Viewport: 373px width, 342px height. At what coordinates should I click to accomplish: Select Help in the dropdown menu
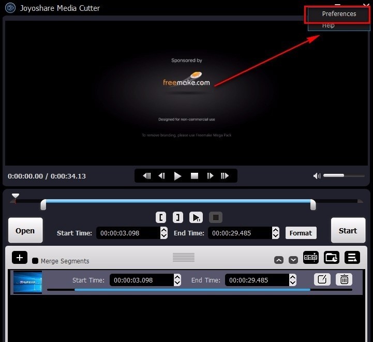click(329, 25)
